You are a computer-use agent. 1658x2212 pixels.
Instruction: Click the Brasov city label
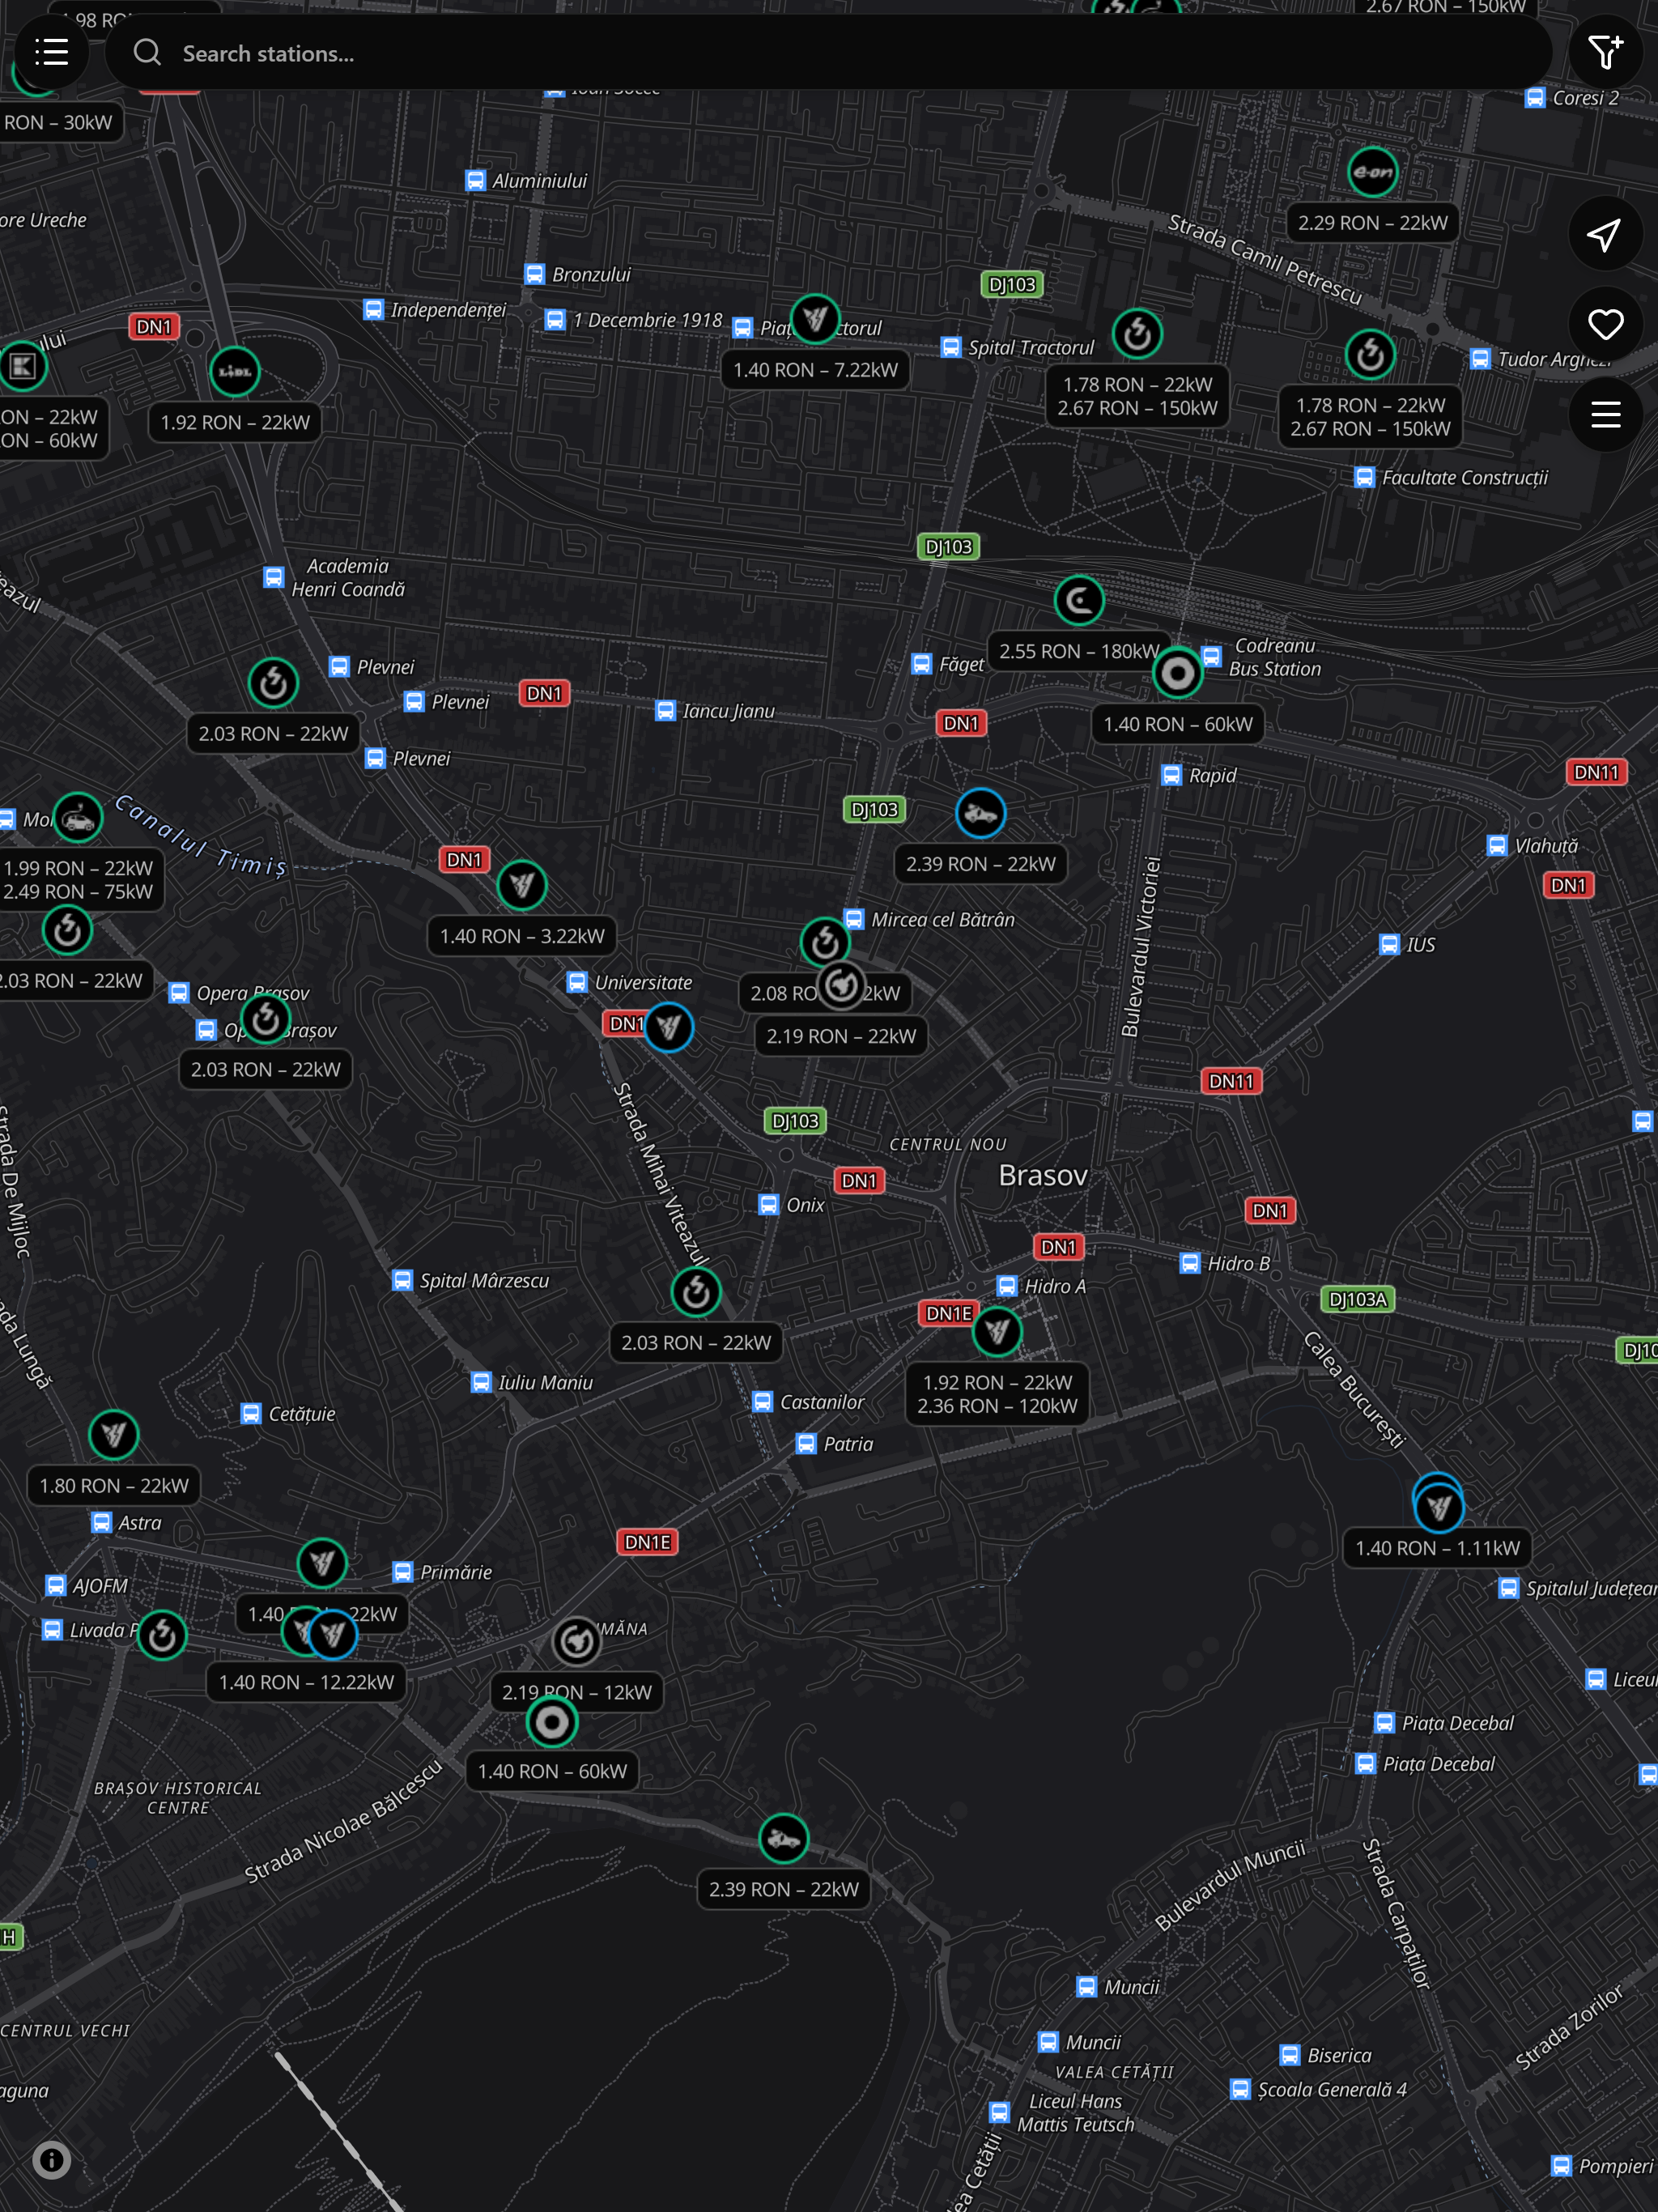coord(1043,1175)
